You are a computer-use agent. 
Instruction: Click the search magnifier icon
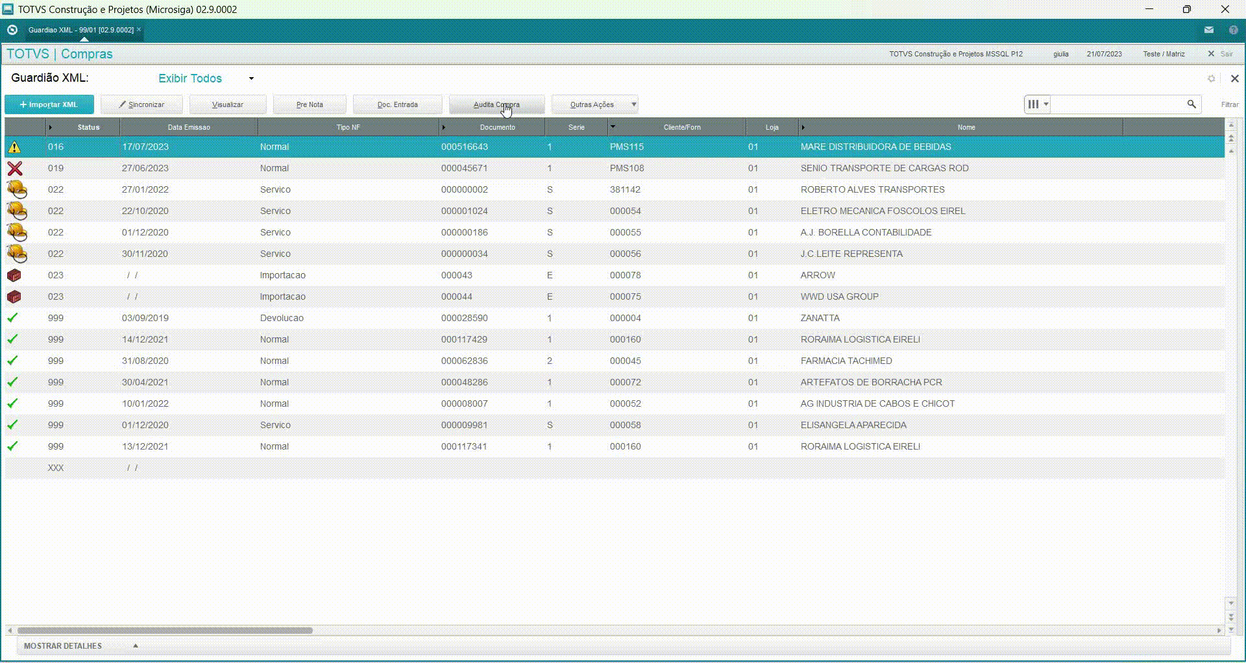click(x=1191, y=104)
